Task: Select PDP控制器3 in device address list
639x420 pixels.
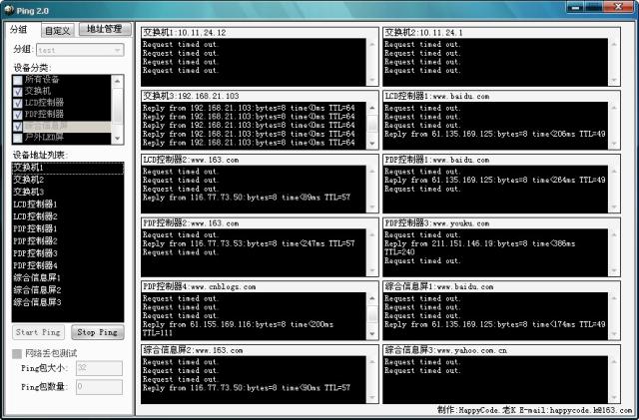Action: [68, 253]
